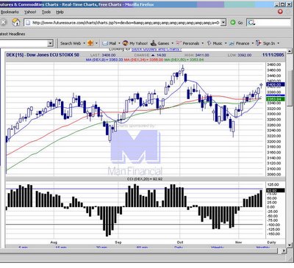Click the Stop button in the navigation toolbar
This screenshot has height=268, width=294.
pos(3,23)
